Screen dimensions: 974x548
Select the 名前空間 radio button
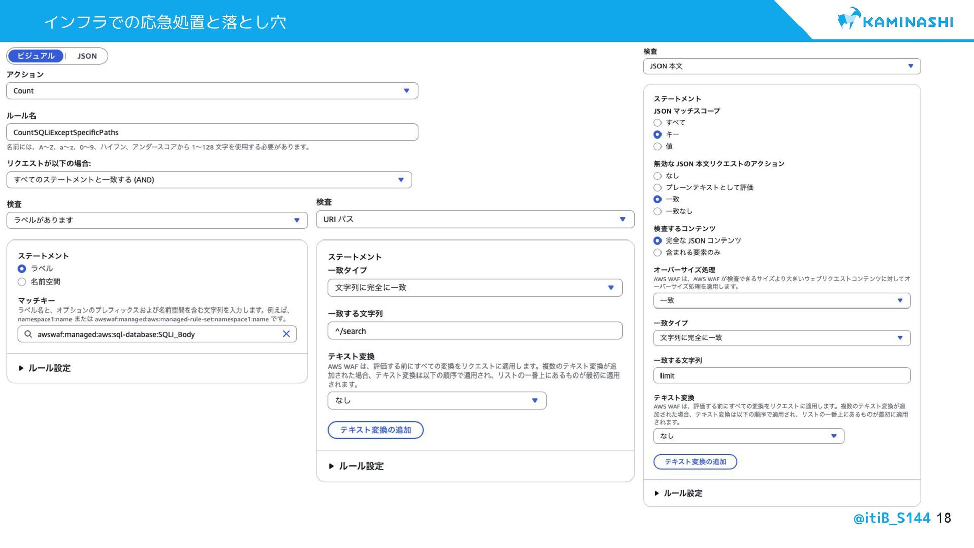[22, 282]
